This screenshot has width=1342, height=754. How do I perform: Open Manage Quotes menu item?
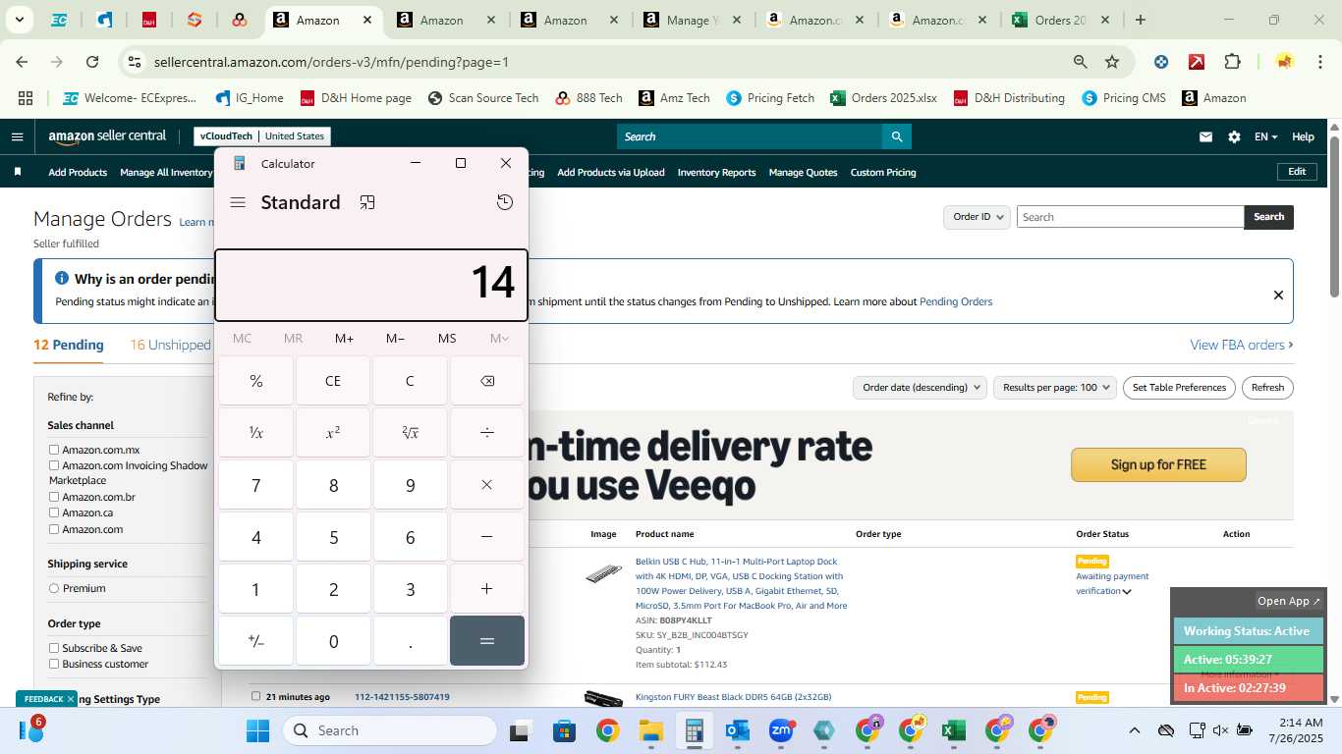tap(803, 172)
